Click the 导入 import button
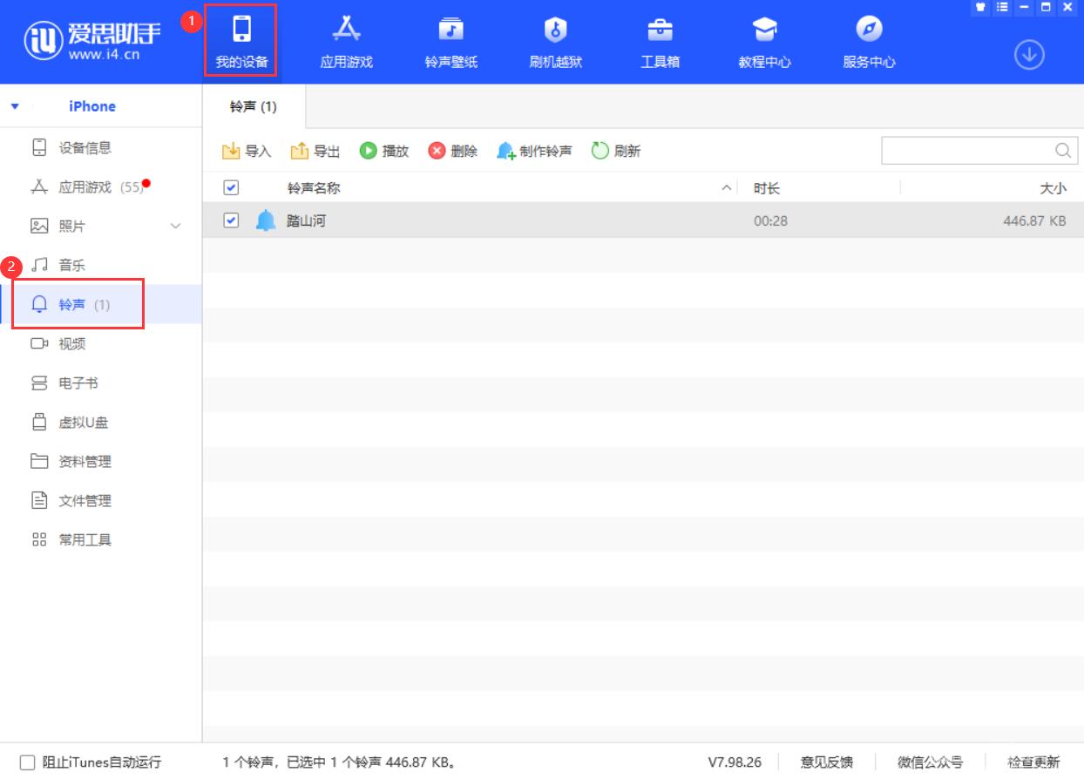The height and width of the screenshot is (779, 1084). click(247, 151)
